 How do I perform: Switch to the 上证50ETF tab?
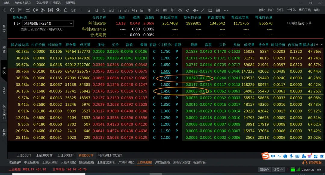pos(24,155)
